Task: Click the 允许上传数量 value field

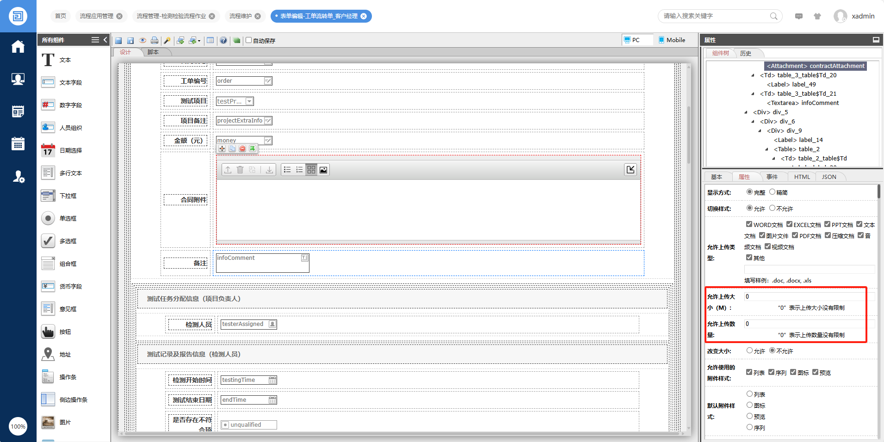Action: pyautogui.click(x=810, y=324)
